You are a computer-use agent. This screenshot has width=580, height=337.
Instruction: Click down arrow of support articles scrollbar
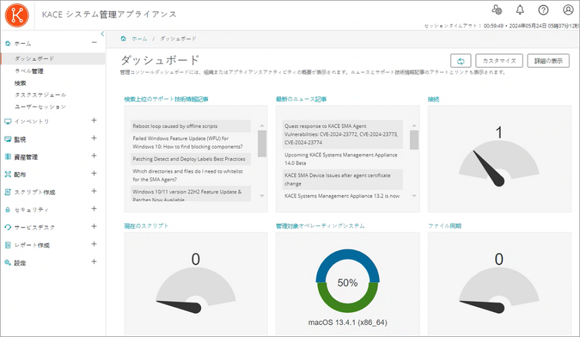click(263, 196)
